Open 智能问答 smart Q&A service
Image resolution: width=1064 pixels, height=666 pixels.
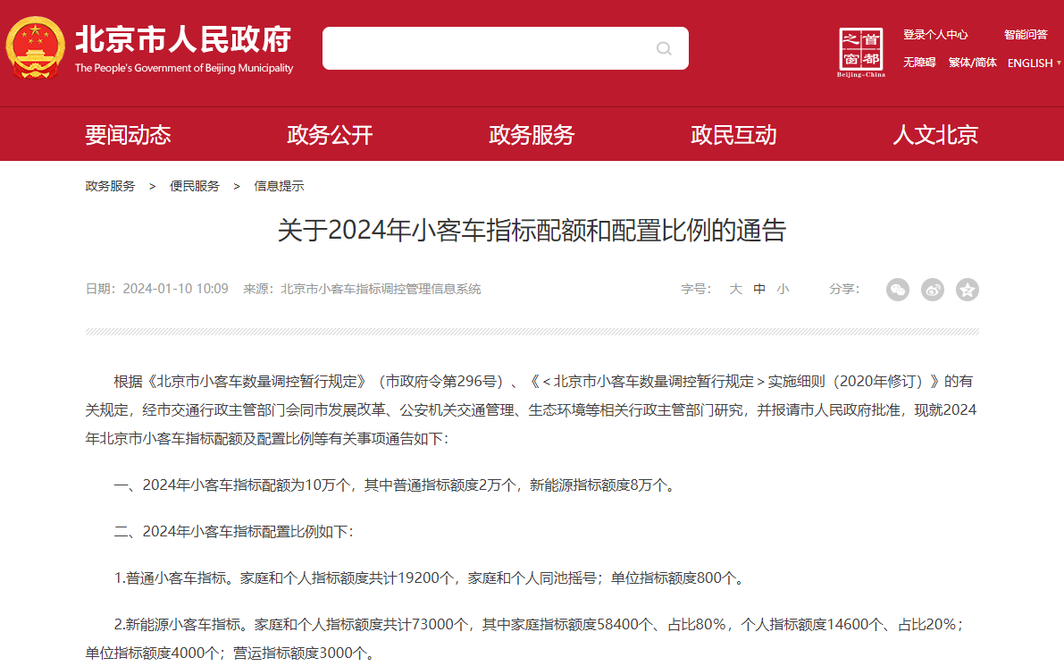tap(1025, 33)
